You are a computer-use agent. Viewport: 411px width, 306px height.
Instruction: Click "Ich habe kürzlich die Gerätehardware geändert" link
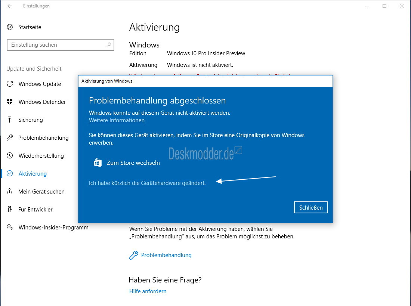(147, 183)
